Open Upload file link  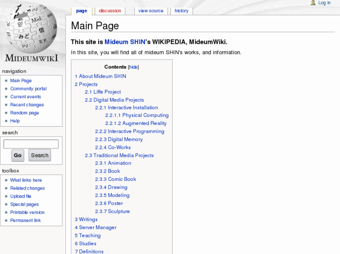pos(21,196)
